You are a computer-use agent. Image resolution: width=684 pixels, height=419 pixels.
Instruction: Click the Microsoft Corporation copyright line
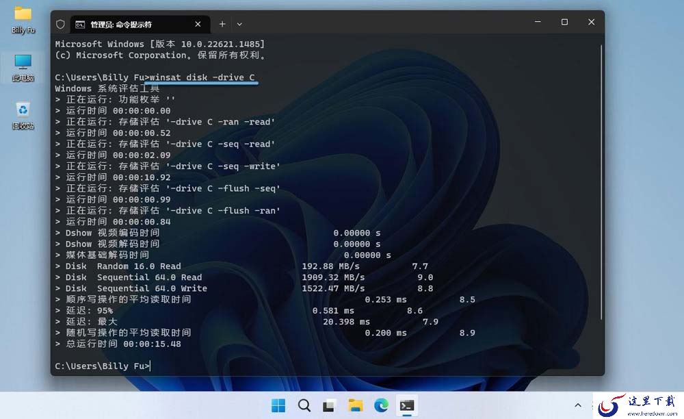160,55
